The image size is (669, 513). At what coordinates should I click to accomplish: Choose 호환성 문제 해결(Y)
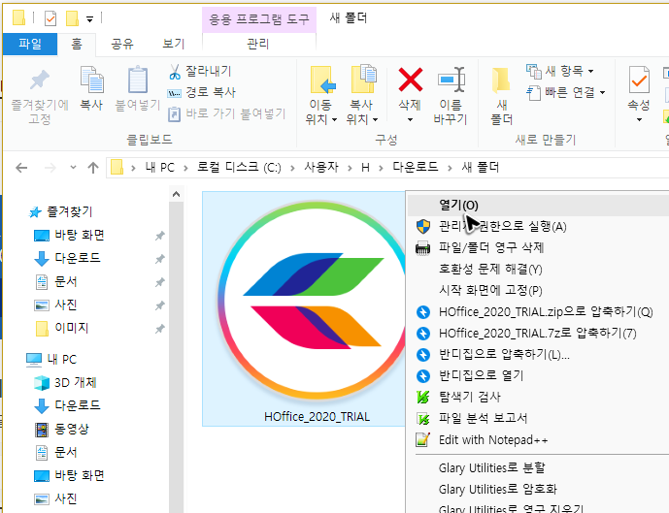(539, 270)
